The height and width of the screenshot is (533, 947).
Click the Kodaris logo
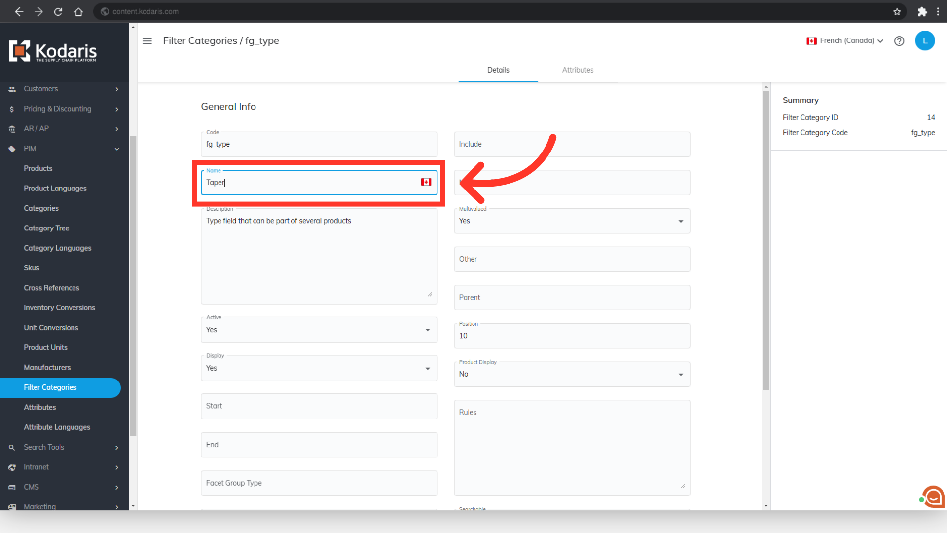pyautogui.click(x=53, y=51)
